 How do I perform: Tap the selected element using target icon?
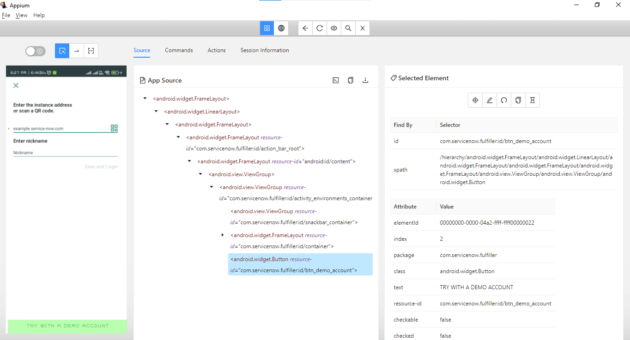tap(475, 100)
